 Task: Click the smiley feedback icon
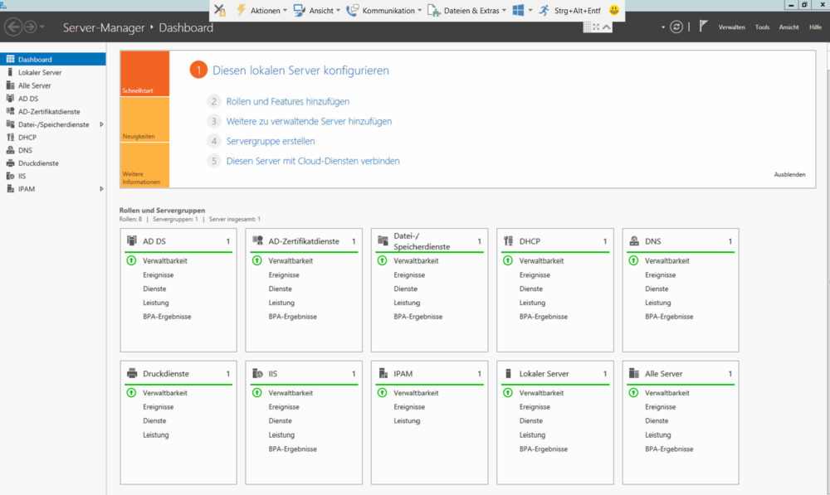(x=614, y=10)
